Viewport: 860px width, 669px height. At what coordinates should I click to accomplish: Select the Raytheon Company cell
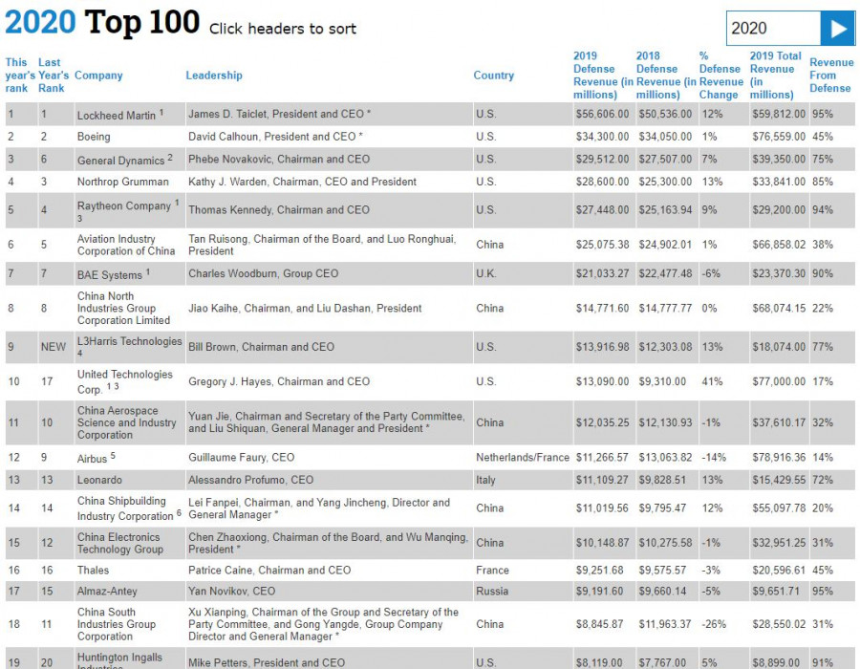click(130, 210)
